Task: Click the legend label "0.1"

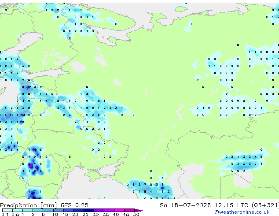Action: click(x=5, y=214)
